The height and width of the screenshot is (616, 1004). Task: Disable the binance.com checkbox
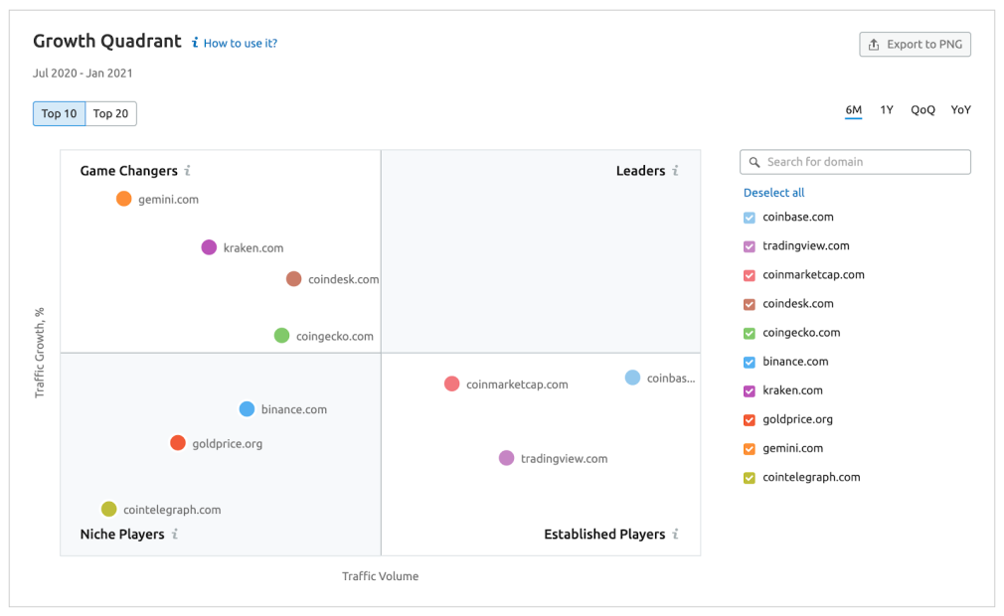point(748,361)
